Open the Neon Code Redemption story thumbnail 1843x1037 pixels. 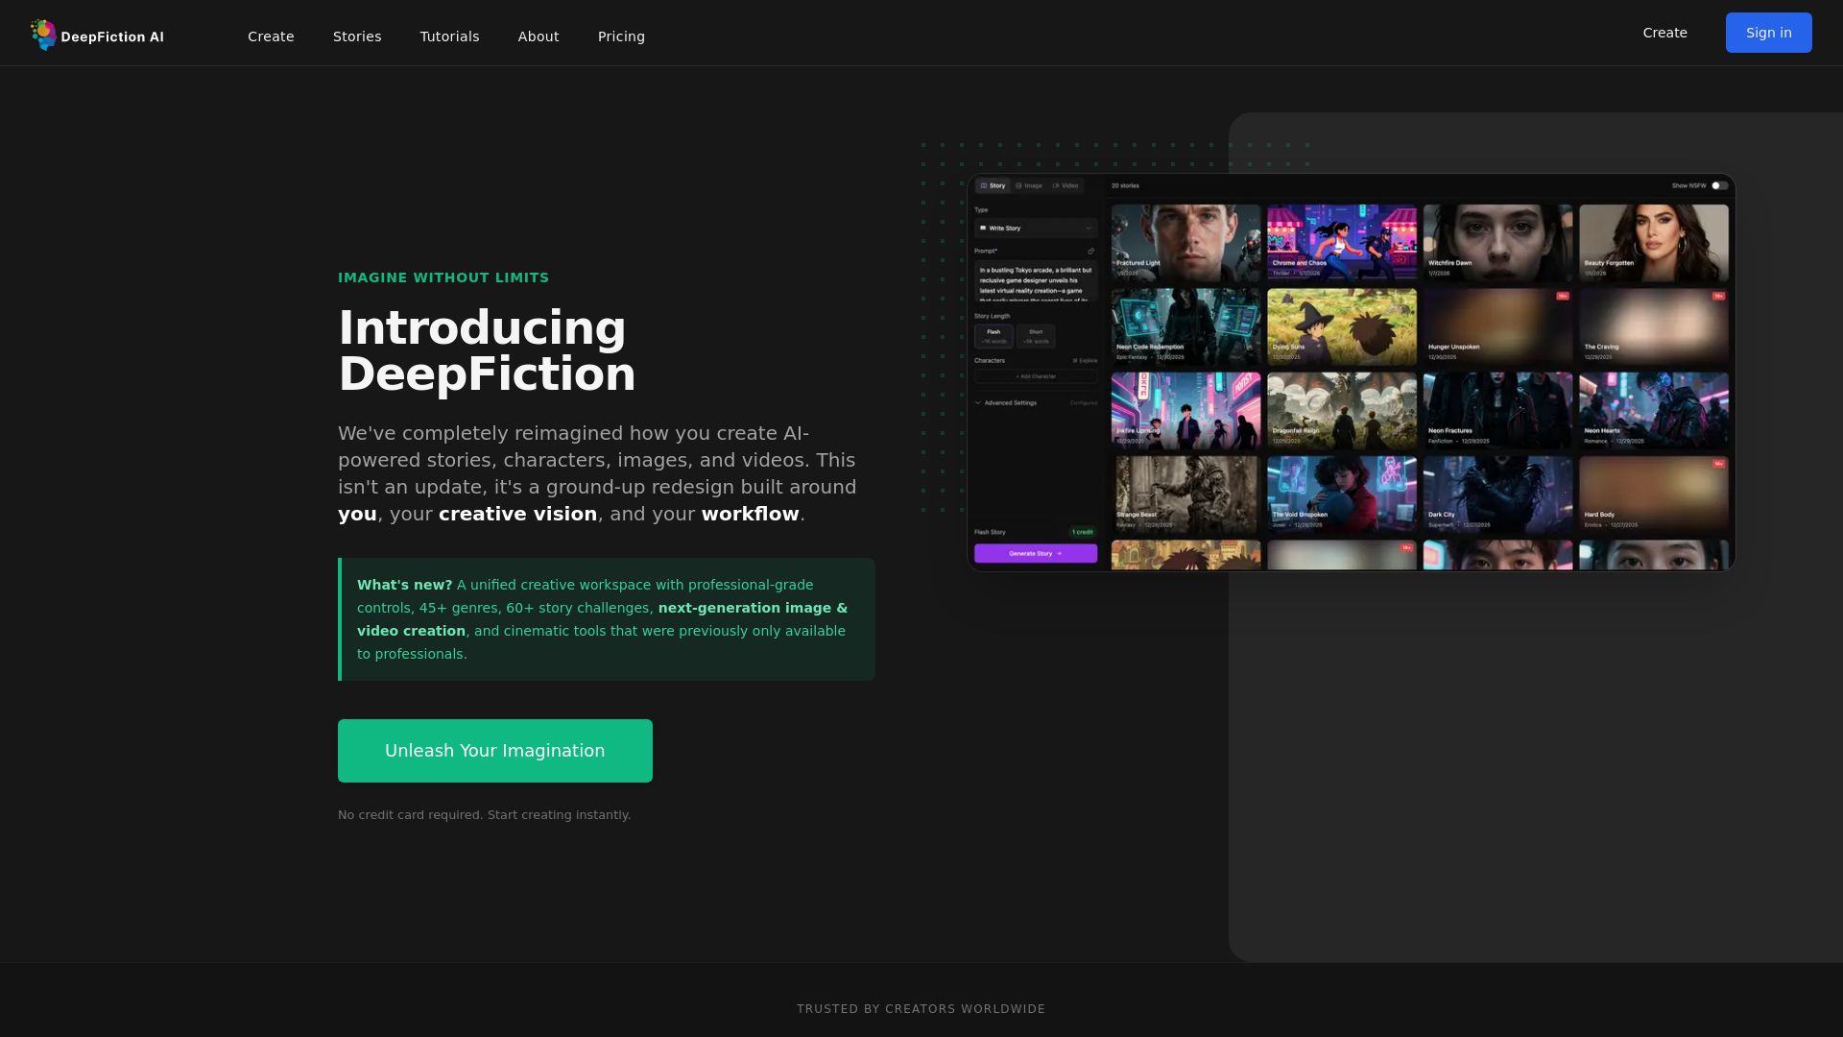(x=1185, y=326)
